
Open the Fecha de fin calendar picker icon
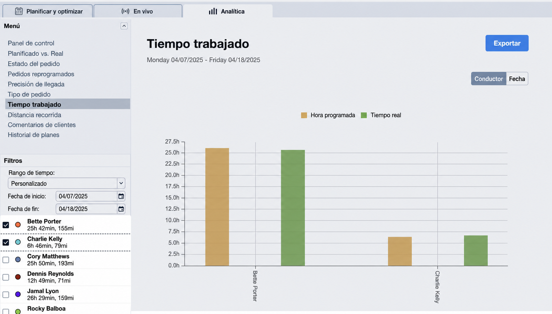(x=121, y=209)
